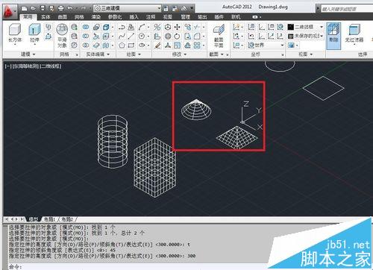Select the Rectangle tool in 绘图 panel
Viewport: 373px width, 270px height.
pos(131,45)
